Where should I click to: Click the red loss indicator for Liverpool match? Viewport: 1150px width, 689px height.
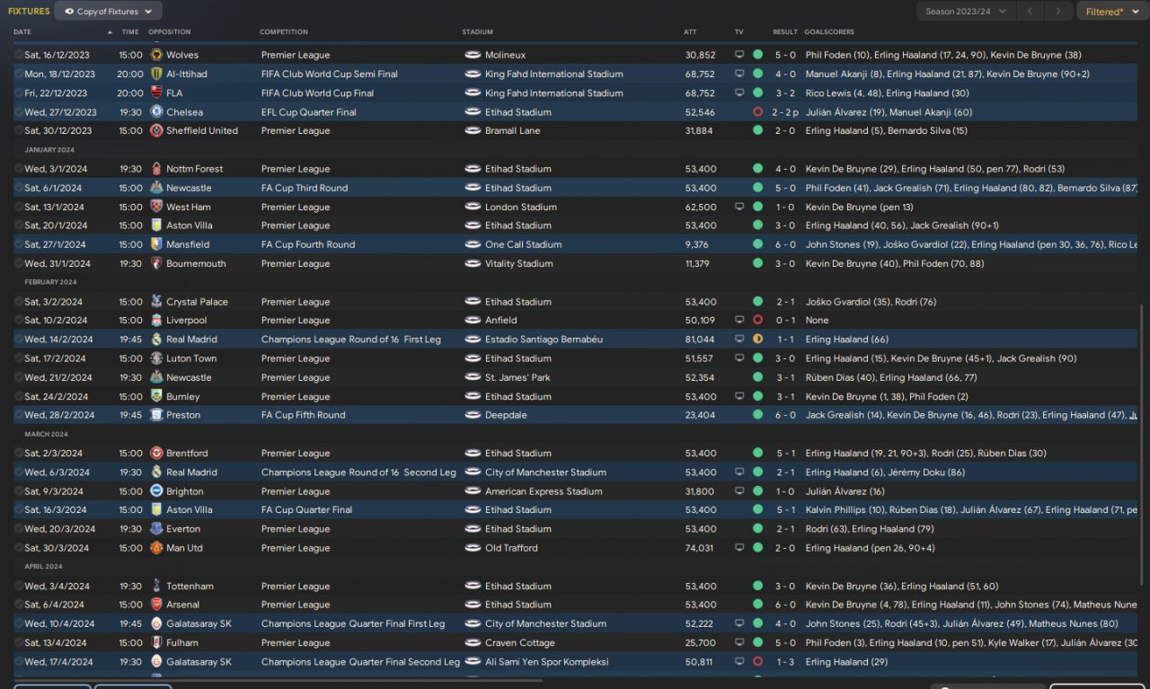point(757,321)
